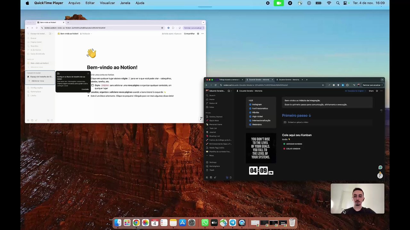Open Search in the dark Notion sidebar
The width and height of the screenshot is (410, 230).
coord(212,96)
